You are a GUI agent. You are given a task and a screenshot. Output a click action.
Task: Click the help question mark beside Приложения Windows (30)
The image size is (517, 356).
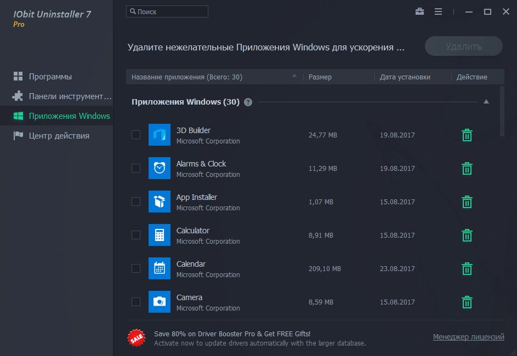[248, 102]
